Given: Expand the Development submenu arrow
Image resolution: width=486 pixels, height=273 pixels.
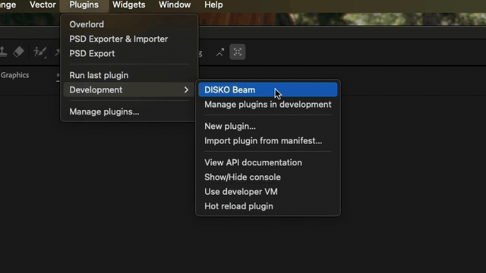Looking at the screenshot, I should (186, 89).
